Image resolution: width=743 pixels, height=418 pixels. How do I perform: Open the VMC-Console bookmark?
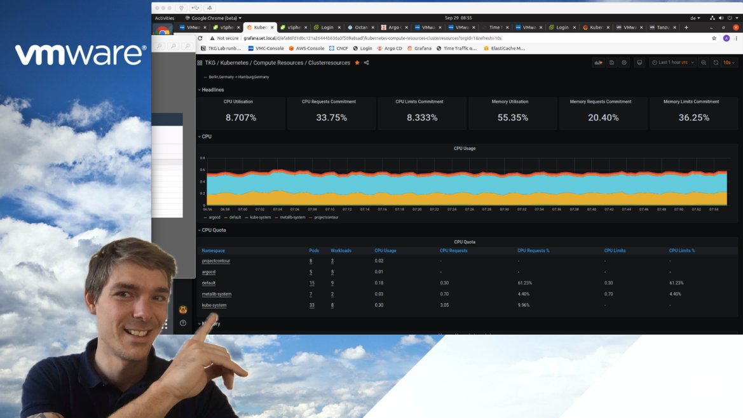coord(266,48)
